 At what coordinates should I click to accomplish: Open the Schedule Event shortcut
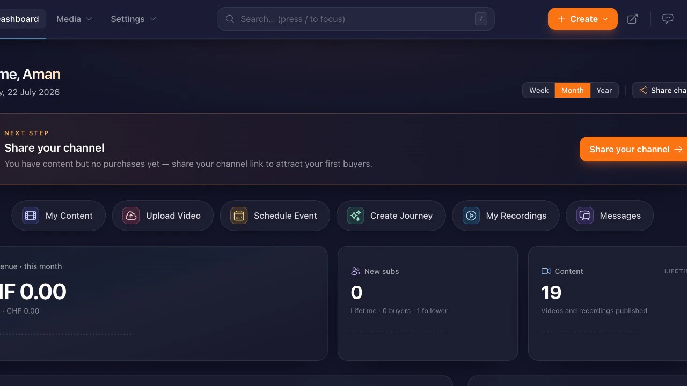click(275, 216)
